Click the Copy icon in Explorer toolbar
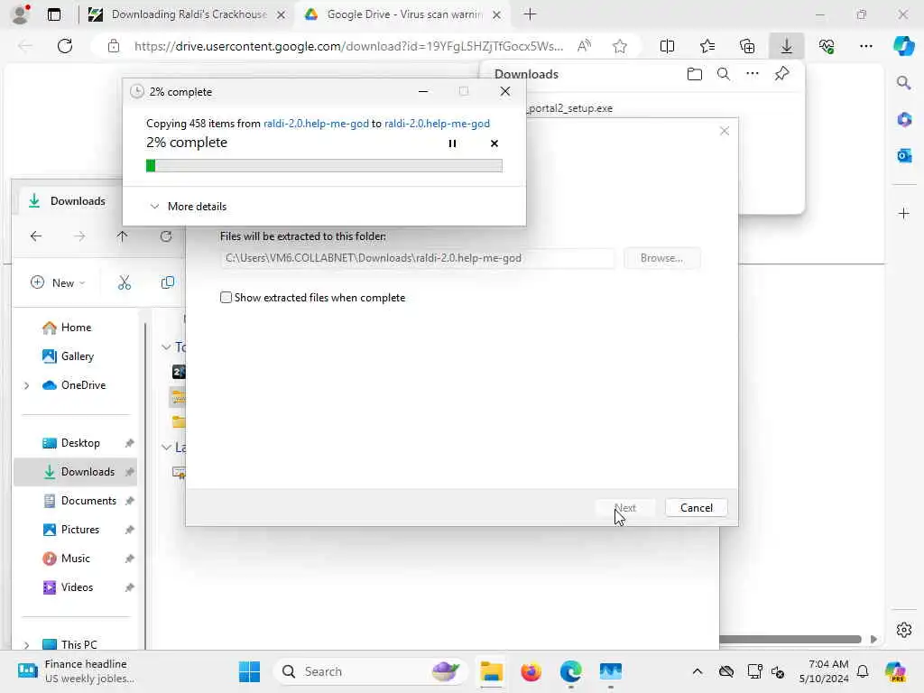This screenshot has height=693, width=924. (x=167, y=282)
